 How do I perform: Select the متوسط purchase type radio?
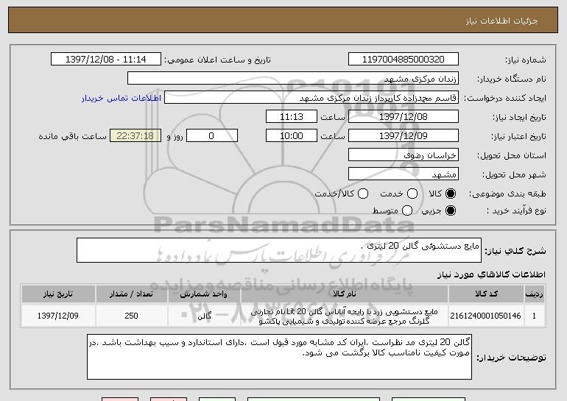click(407, 210)
